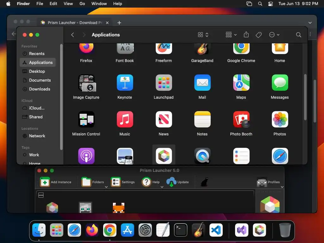
Task: Open Prism Launcher Settings
Action: (123, 182)
